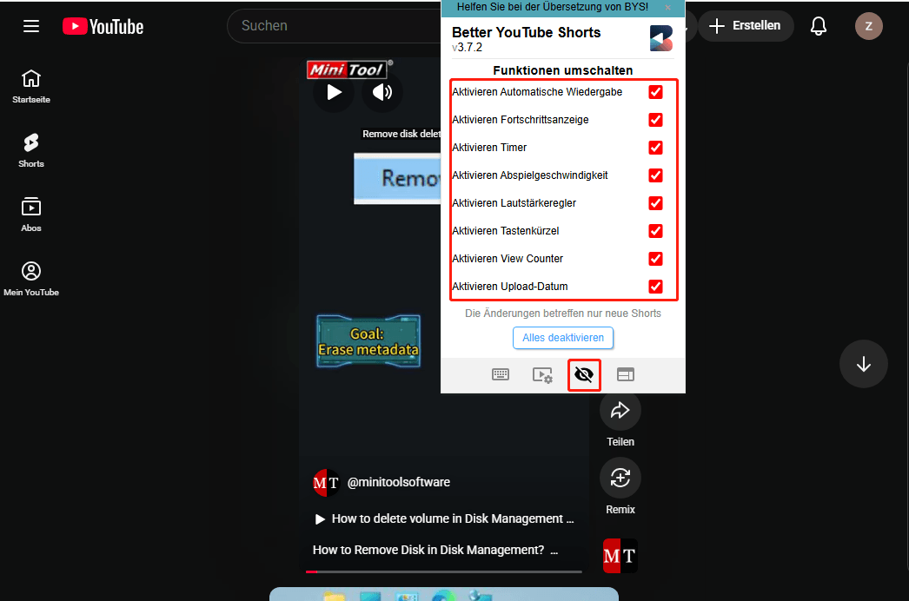Image resolution: width=909 pixels, height=601 pixels.
Task: Open the account menu via the z avatar
Action: pos(868,26)
